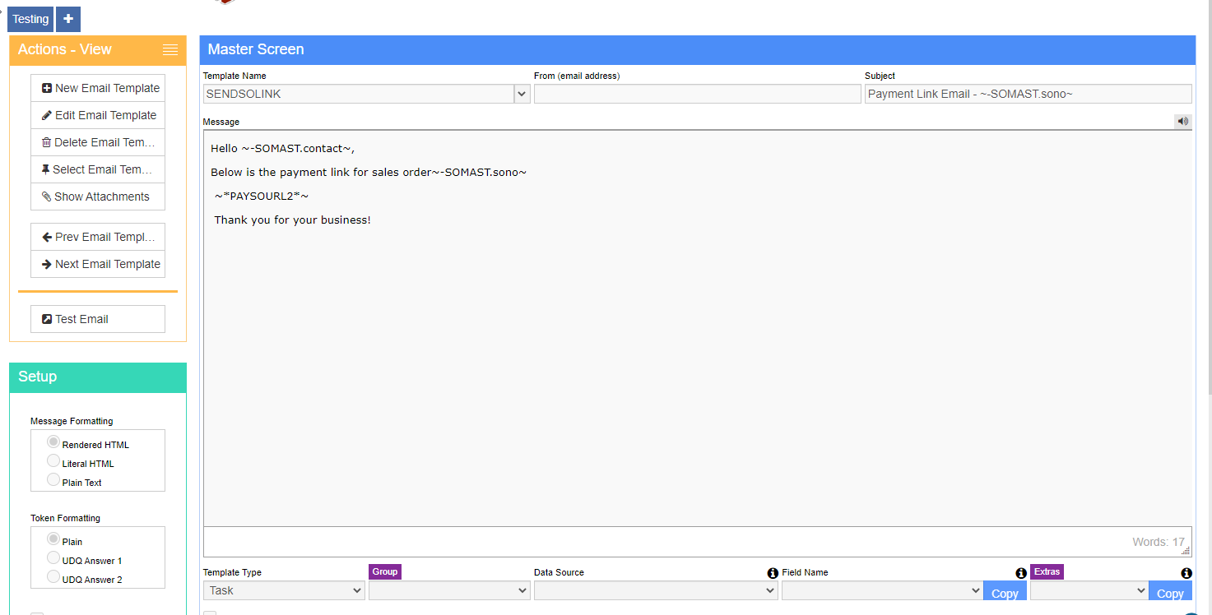
Task: Click the info icon beside Data Source
Action: 773,573
